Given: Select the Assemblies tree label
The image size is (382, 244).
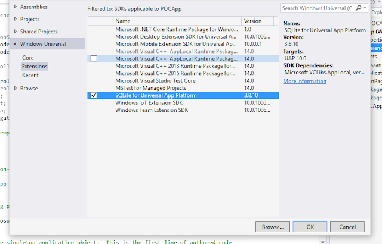Looking at the screenshot, I should click(x=33, y=7).
